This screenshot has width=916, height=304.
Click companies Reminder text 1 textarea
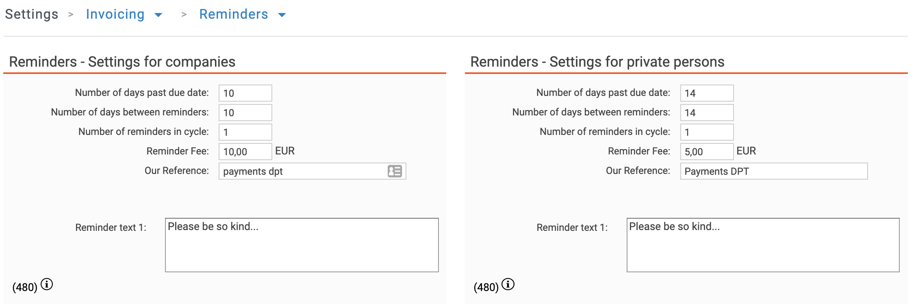[x=302, y=245]
